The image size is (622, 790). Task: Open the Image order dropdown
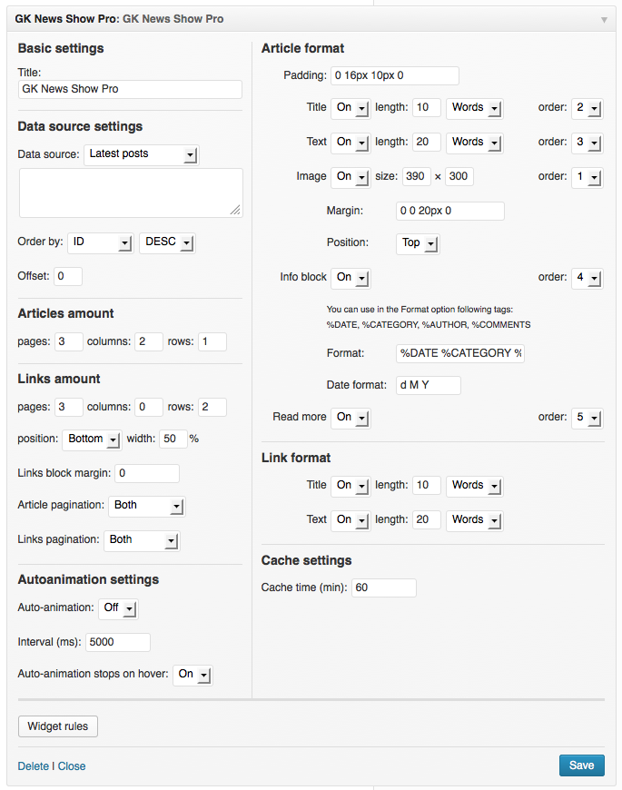587,177
